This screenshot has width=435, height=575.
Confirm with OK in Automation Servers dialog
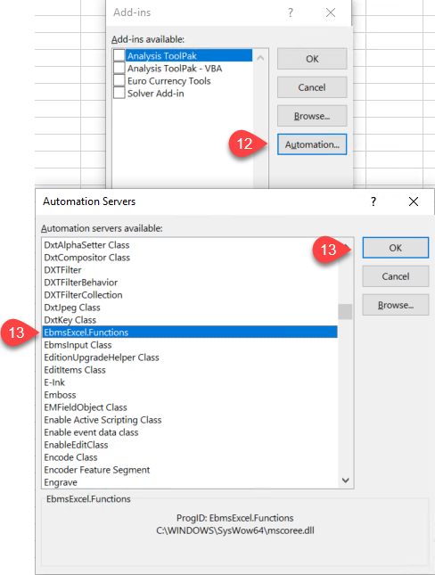click(396, 248)
